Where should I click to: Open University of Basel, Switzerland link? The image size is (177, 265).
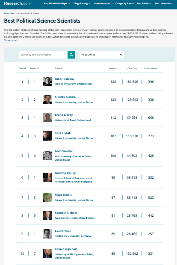coord(73,120)
